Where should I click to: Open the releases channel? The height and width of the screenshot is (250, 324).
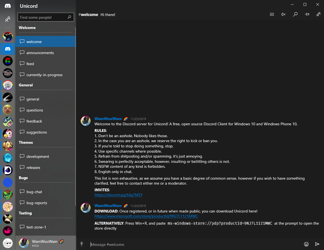[46, 167]
